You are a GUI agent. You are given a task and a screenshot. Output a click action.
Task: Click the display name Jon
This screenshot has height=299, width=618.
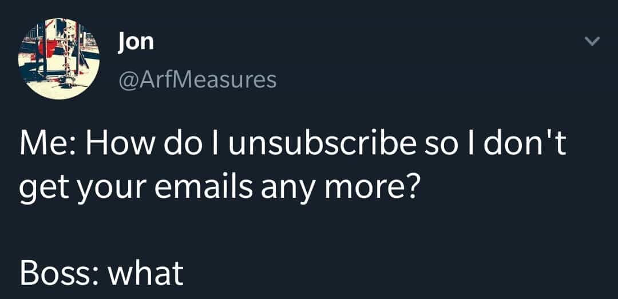coord(136,41)
